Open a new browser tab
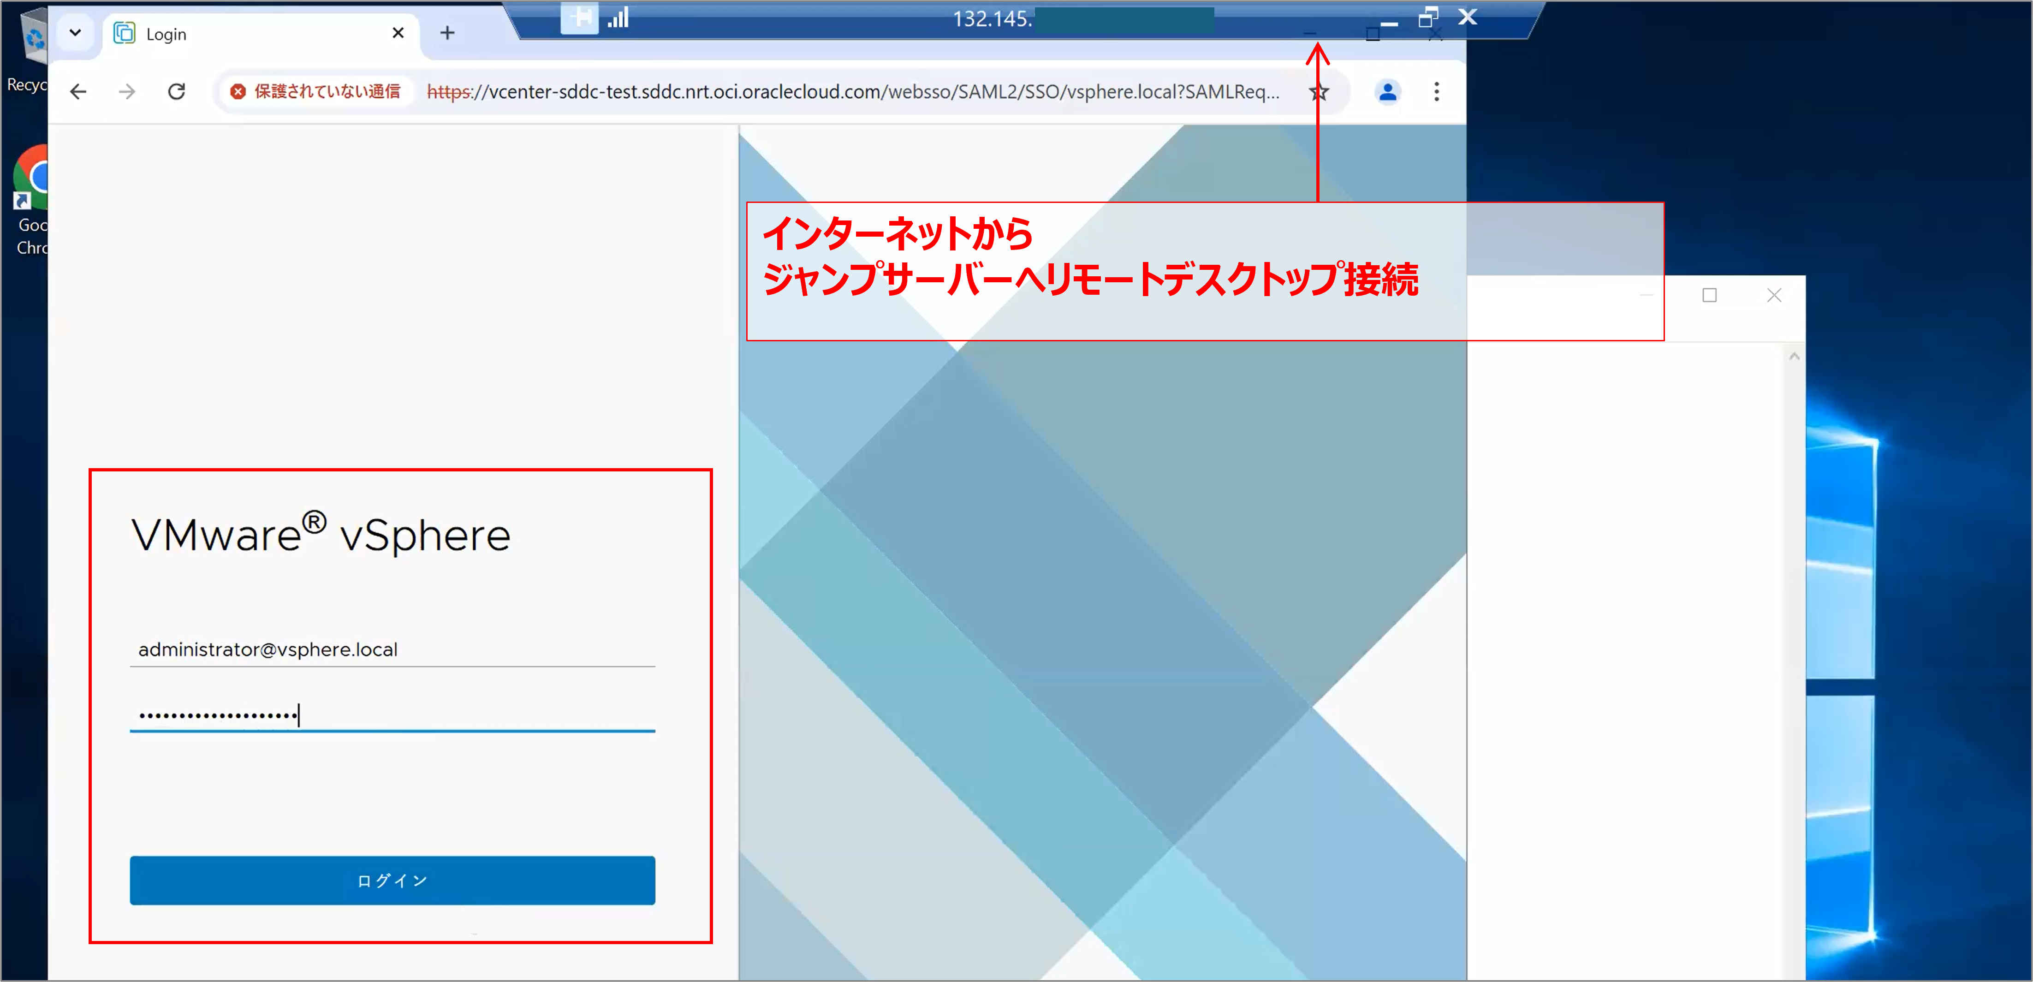Viewport: 2033px width, 982px height. [x=447, y=33]
